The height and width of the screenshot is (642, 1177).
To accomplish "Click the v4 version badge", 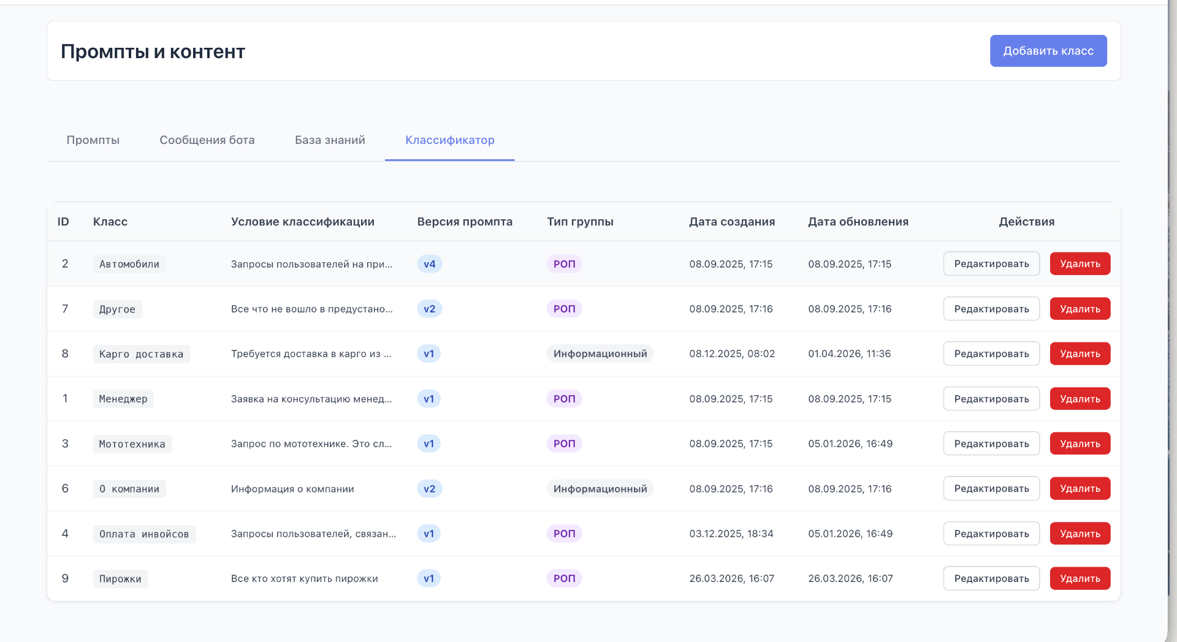I will tap(430, 264).
